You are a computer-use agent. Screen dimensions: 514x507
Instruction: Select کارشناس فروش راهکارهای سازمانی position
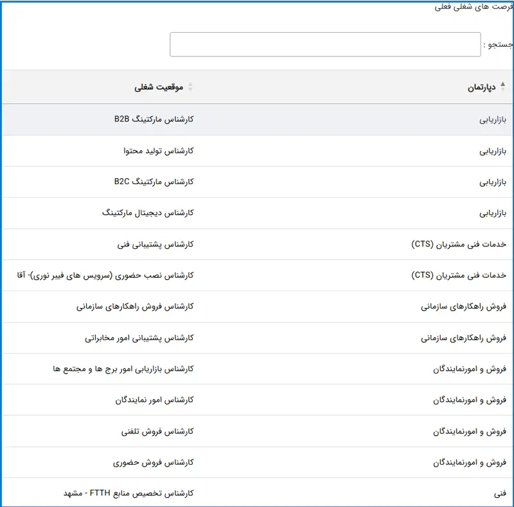[135, 307]
